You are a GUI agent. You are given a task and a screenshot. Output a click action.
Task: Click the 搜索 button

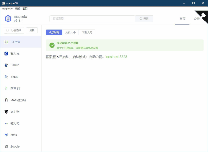[x=144, y=19]
